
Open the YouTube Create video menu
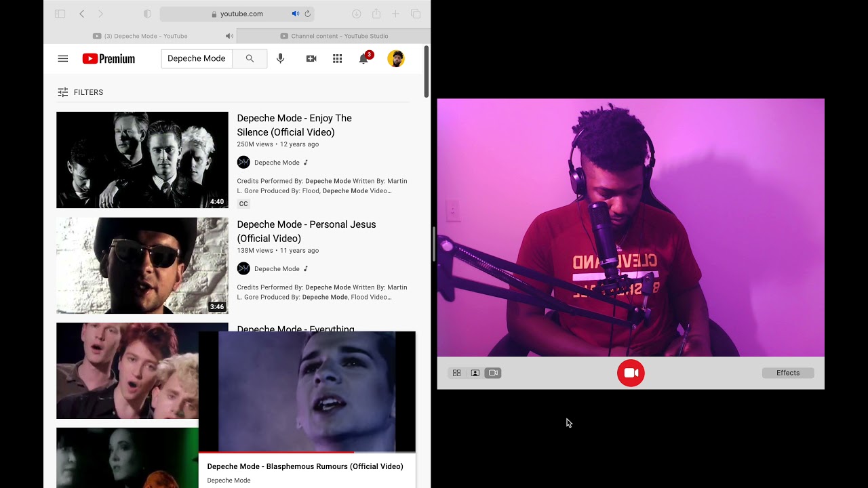point(311,59)
